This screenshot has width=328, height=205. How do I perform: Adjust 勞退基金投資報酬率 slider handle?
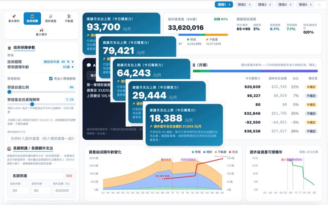point(32,104)
